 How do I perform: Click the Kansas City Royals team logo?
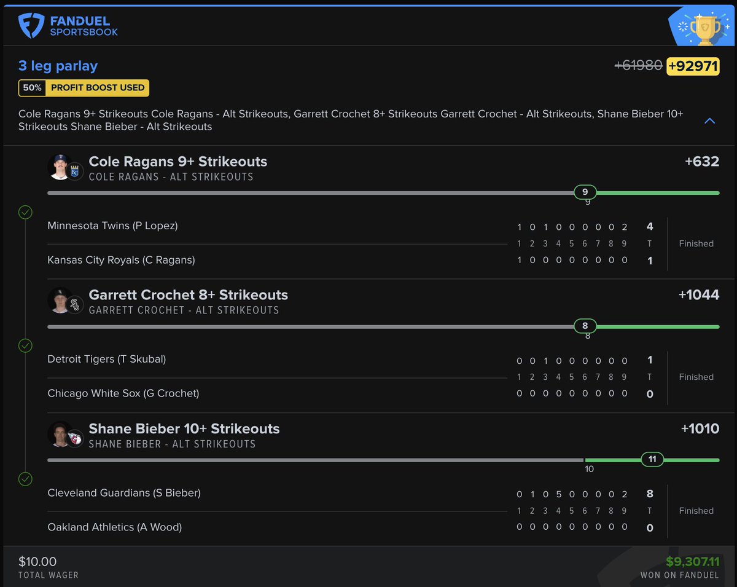click(x=75, y=171)
